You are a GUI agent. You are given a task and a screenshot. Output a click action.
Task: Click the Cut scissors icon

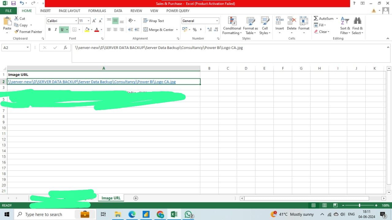[16, 19]
